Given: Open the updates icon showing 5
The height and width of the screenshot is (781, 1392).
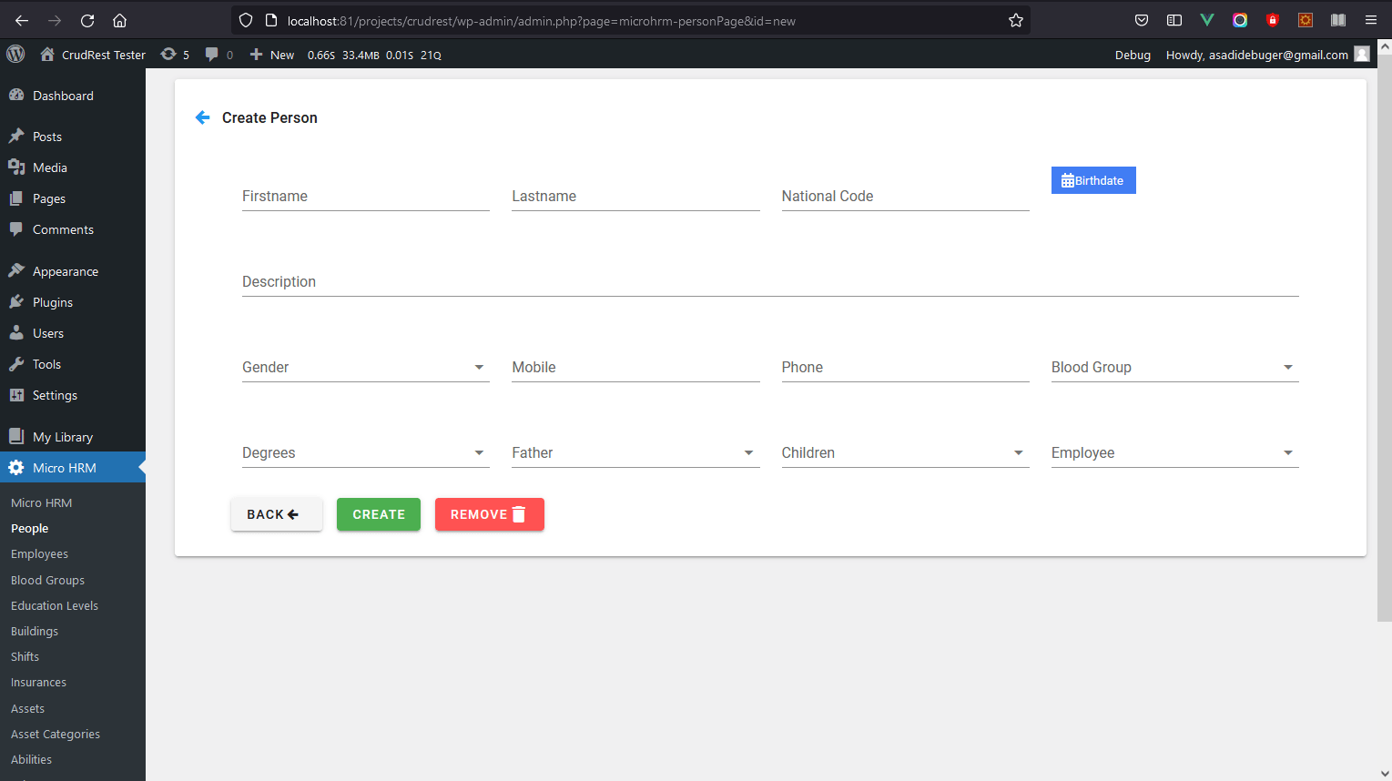Looking at the screenshot, I should pyautogui.click(x=175, y=55).
